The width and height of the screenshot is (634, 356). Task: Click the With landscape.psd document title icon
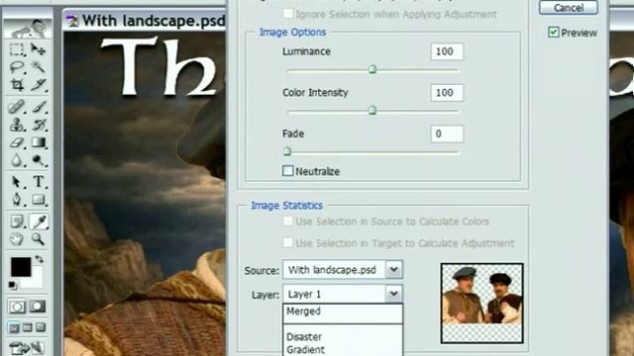[72, 20]
